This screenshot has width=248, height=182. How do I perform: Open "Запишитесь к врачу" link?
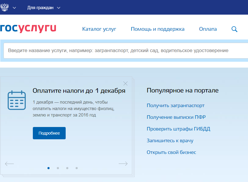(x=170, y=140)
